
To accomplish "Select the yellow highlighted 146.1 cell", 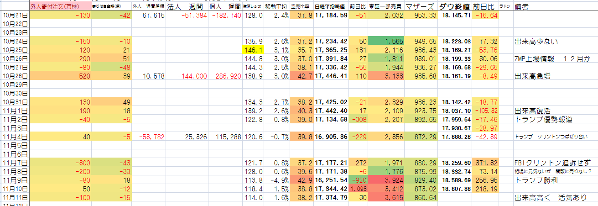I will [253, 50].
